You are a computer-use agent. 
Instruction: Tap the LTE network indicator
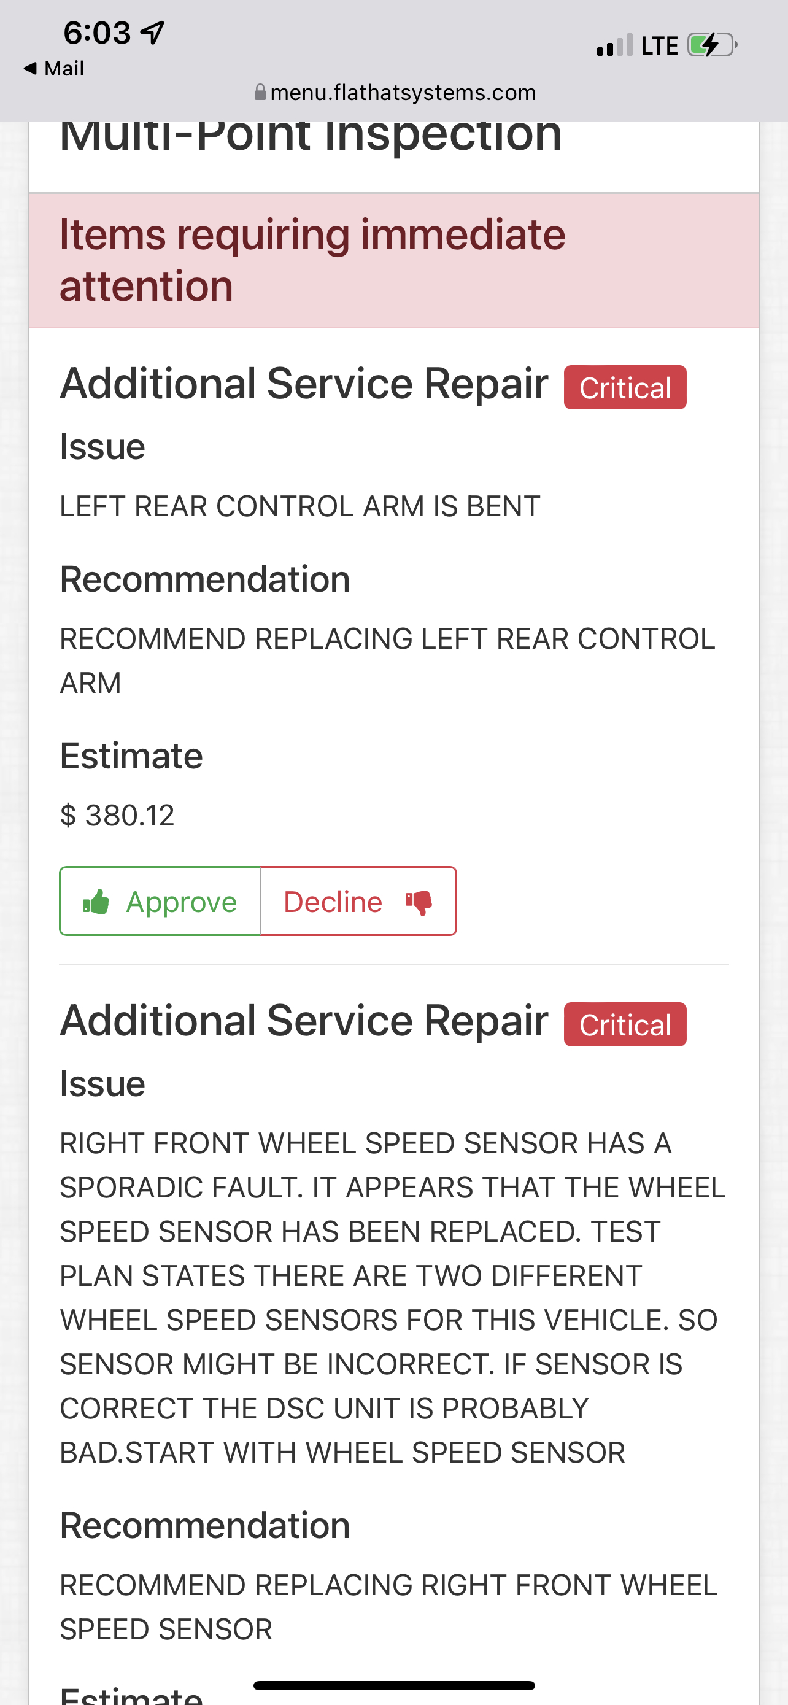point(659,45)
